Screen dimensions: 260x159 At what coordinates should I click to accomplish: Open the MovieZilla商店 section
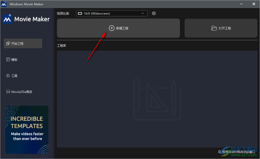coord(19,92)
